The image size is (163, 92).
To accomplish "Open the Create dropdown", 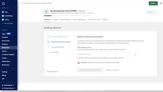I will (x=153, y=3).
